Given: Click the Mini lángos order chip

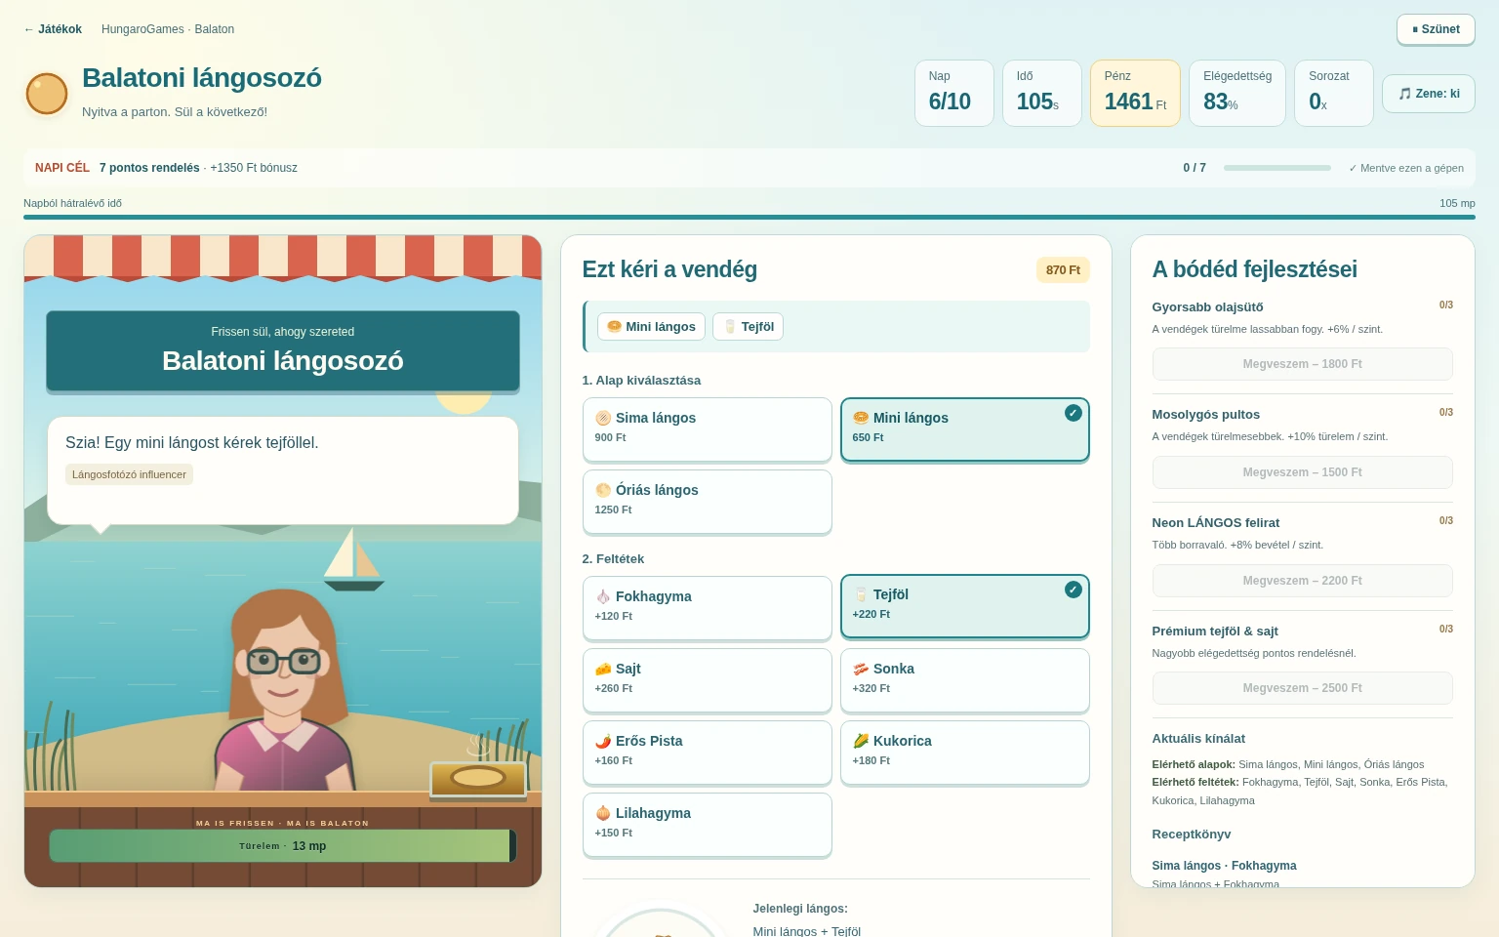Looking at the screenshot, I should coord(651,327).
